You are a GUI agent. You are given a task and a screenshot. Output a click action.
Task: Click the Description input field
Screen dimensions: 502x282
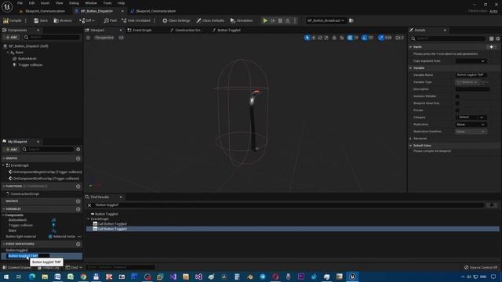tap(472, 89)
